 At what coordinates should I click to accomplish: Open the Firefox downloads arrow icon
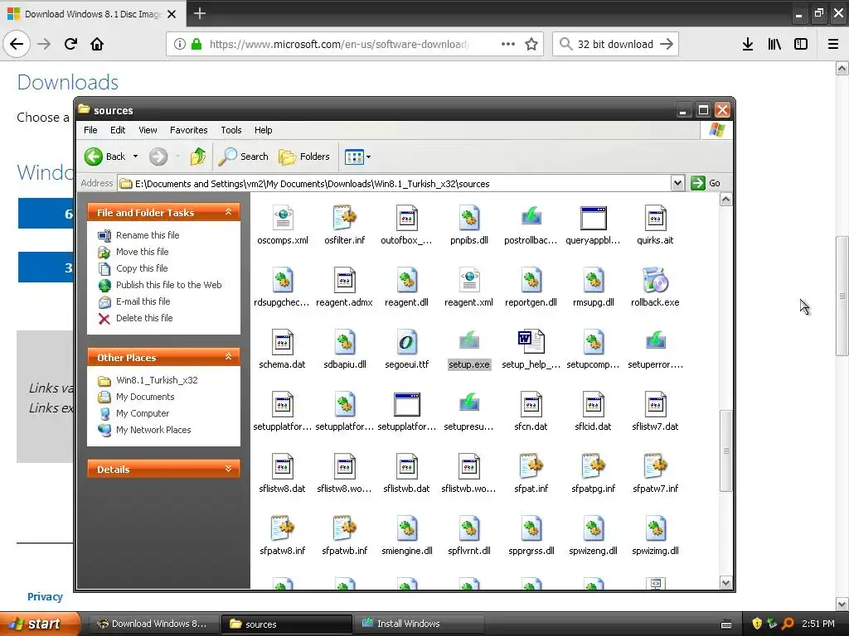click(x=747, y=45)
